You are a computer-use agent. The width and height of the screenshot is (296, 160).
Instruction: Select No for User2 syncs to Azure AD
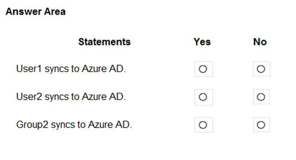point(261,97)
